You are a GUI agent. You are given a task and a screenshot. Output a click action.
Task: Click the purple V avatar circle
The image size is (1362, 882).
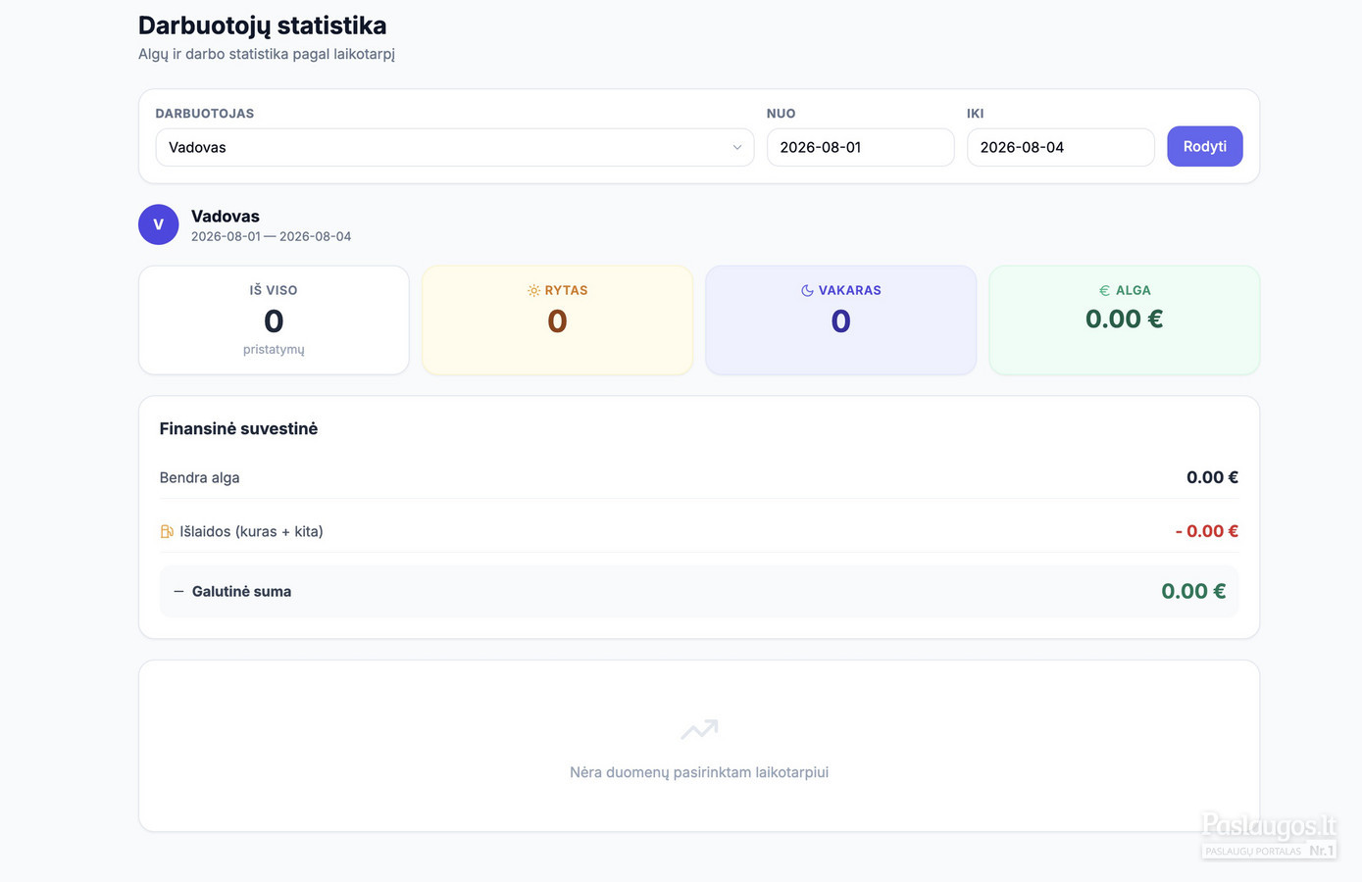point(158,224)
